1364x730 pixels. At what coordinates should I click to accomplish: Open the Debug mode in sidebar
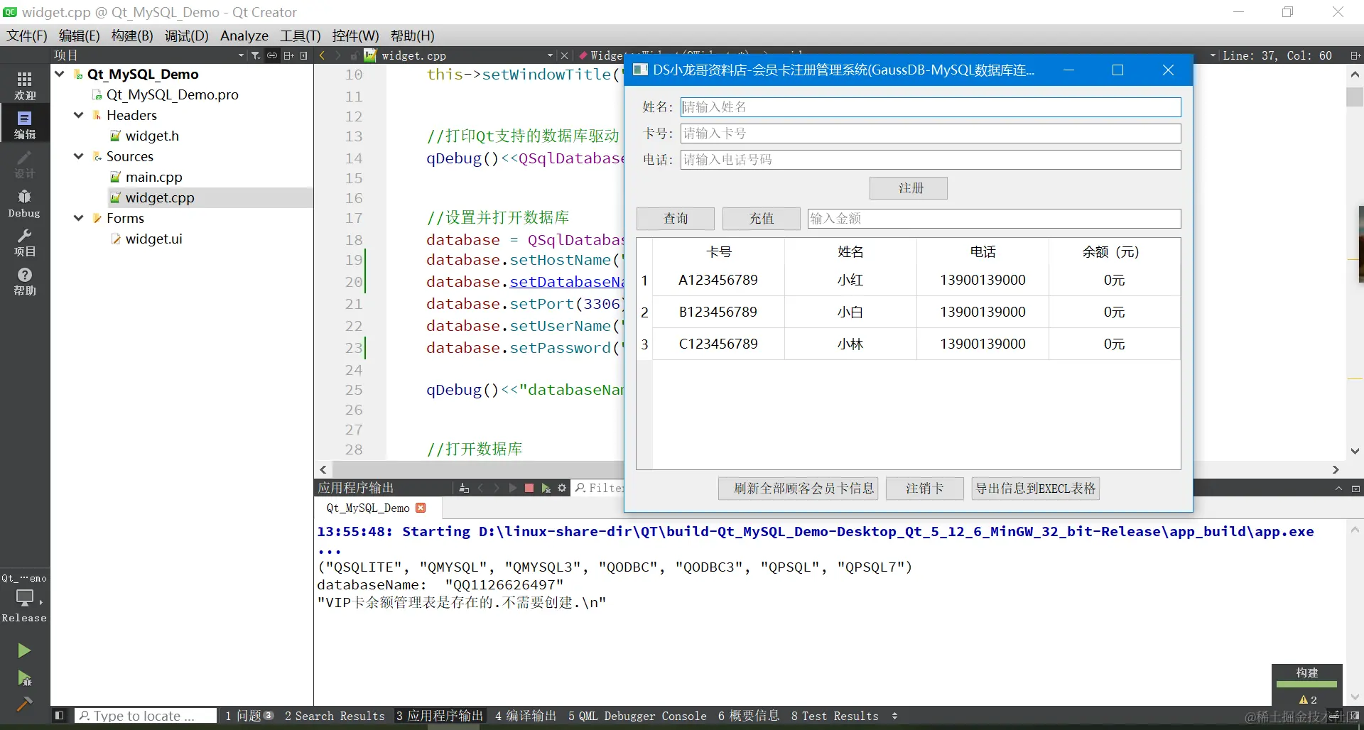pos(25,202)
